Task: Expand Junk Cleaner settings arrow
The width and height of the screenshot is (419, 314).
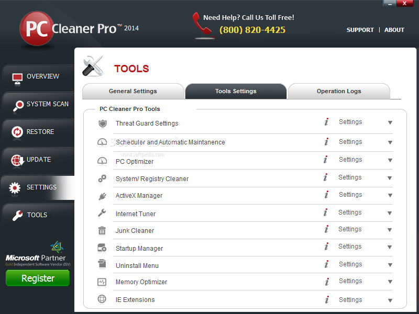Action: (x=390, y=230)
